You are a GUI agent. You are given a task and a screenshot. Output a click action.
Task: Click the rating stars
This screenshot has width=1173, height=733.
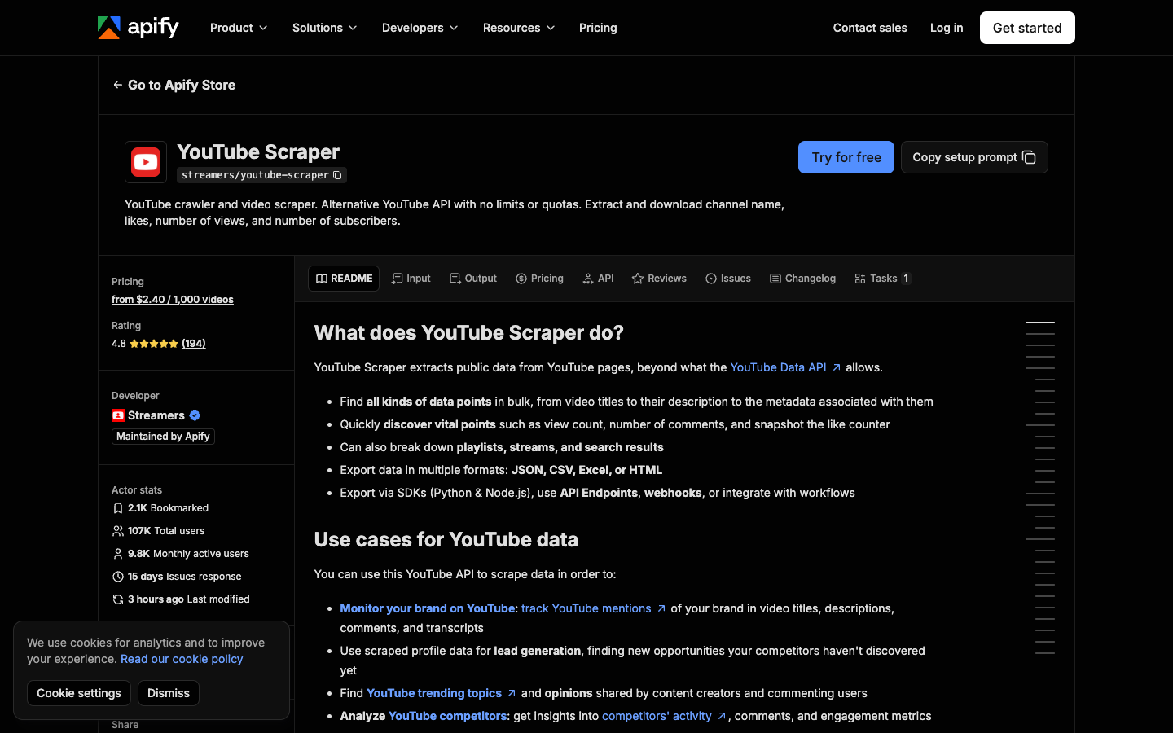[154, 344]
